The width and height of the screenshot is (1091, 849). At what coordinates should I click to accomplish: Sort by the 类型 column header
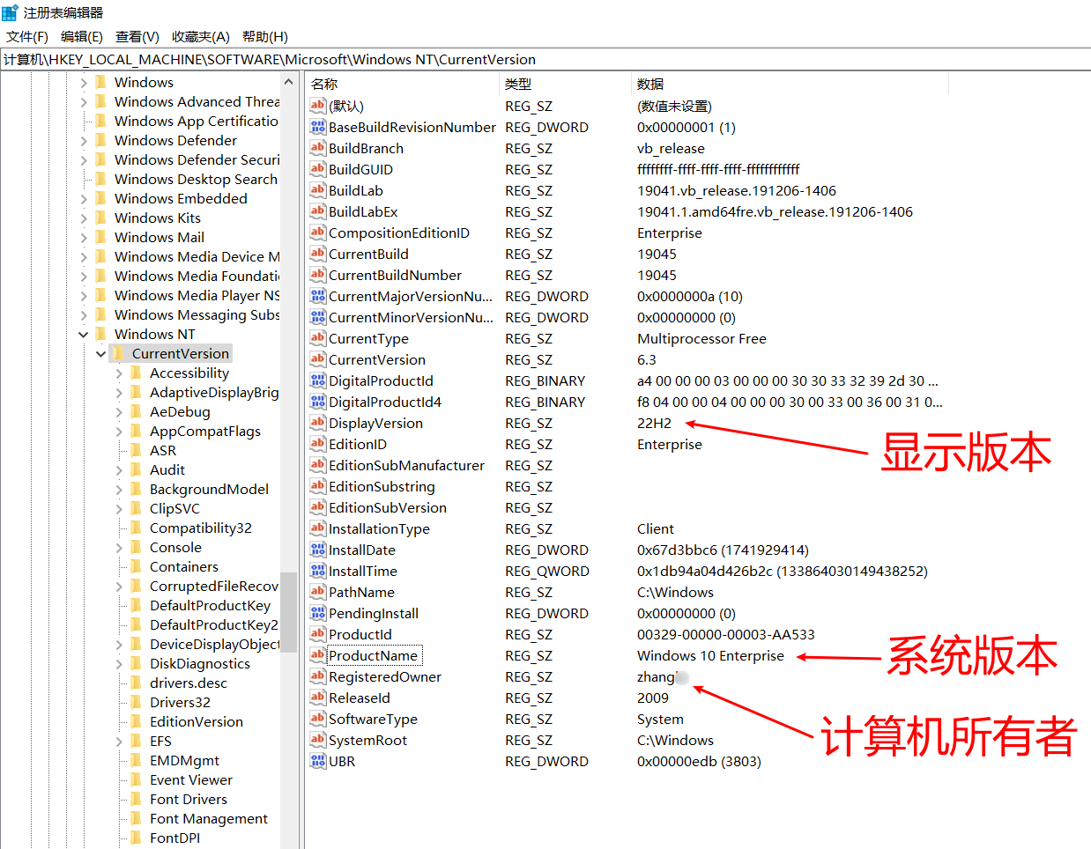click(x=566, y=84)
